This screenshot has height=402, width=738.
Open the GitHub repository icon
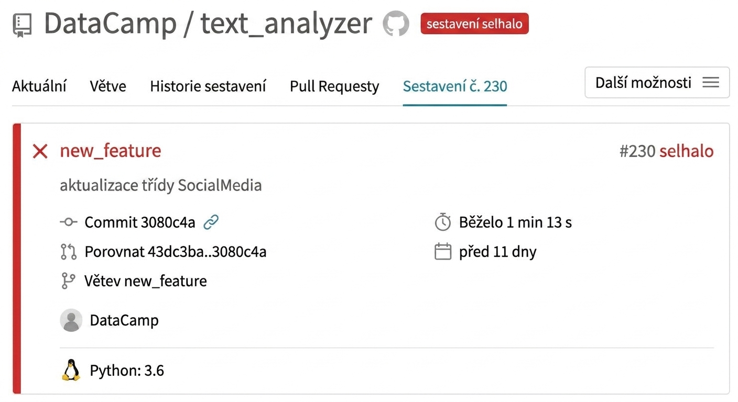[396, 24]
